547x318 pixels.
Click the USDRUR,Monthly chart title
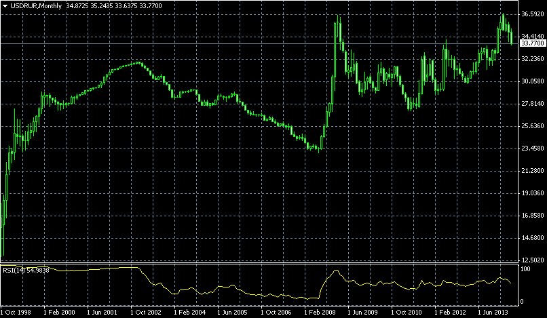(x=36, y=6)
